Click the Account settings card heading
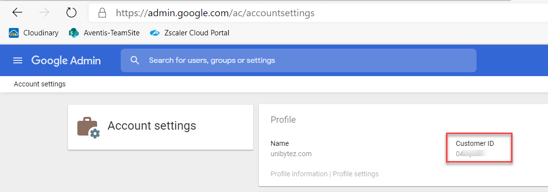The width and height of the screenshot is (548, 192). (x=152, y=125)
